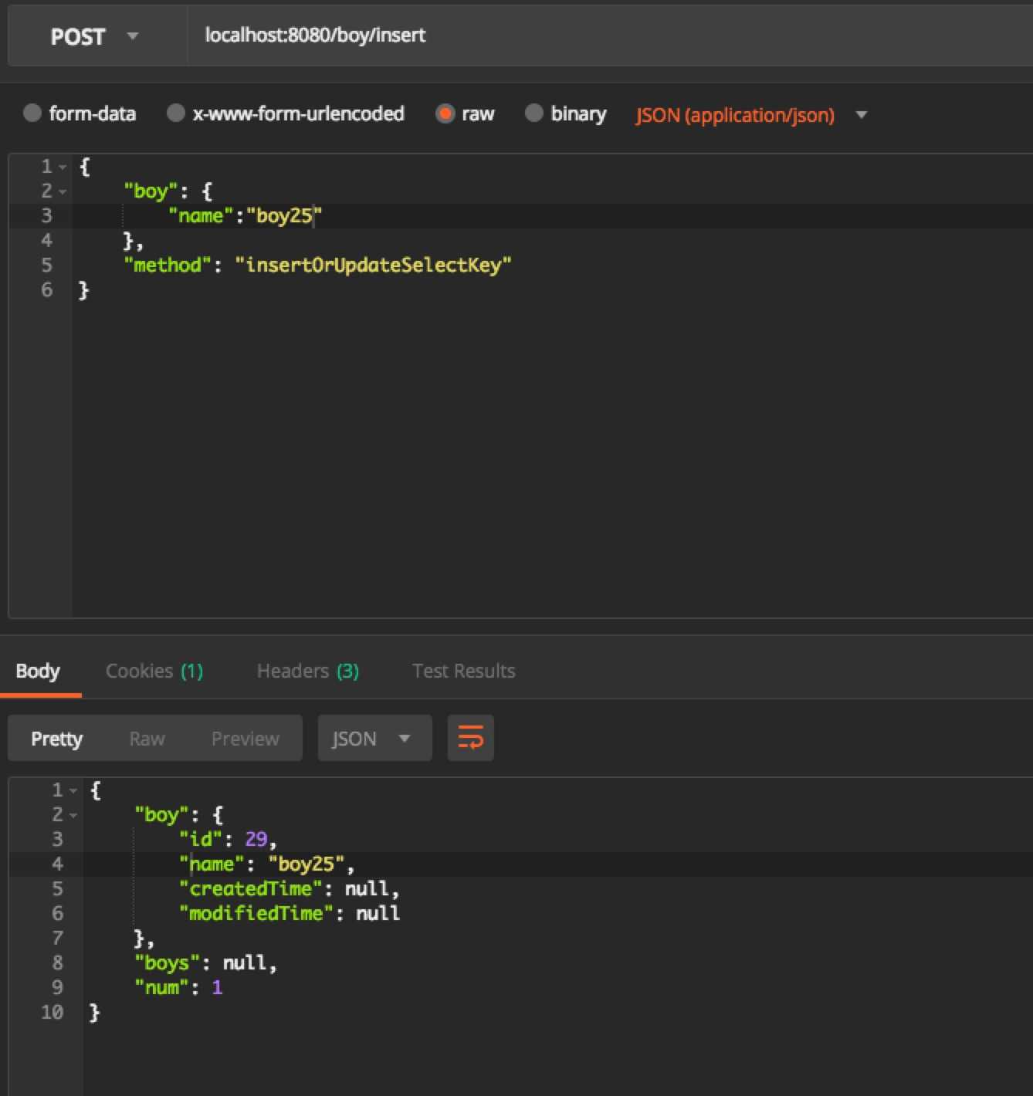Click line number 6 in the request gutter
Screen dimensions: 1033x1096
coord(46,289)
